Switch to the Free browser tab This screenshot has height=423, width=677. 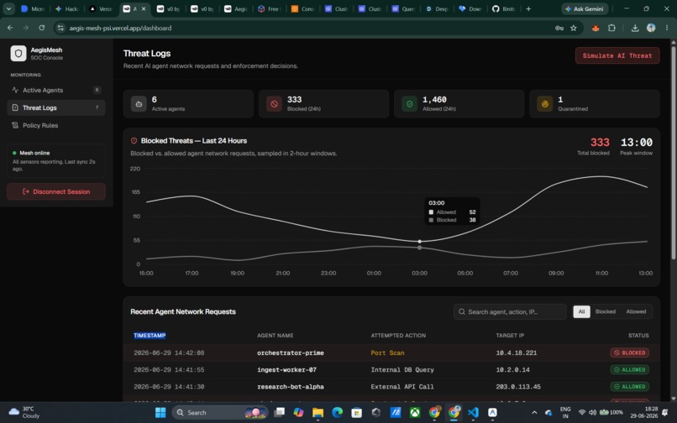[270, 8]
